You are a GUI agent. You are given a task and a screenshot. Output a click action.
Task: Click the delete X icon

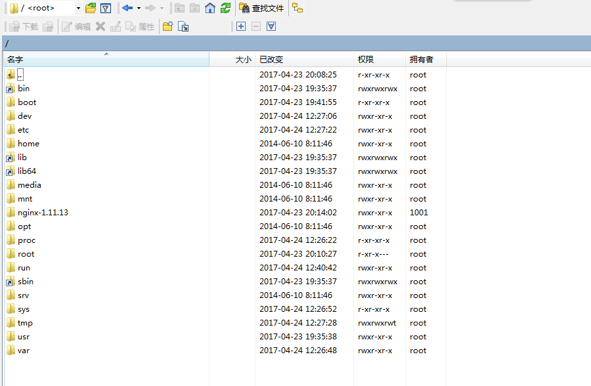pyautogui.click(x=100, y=26)
